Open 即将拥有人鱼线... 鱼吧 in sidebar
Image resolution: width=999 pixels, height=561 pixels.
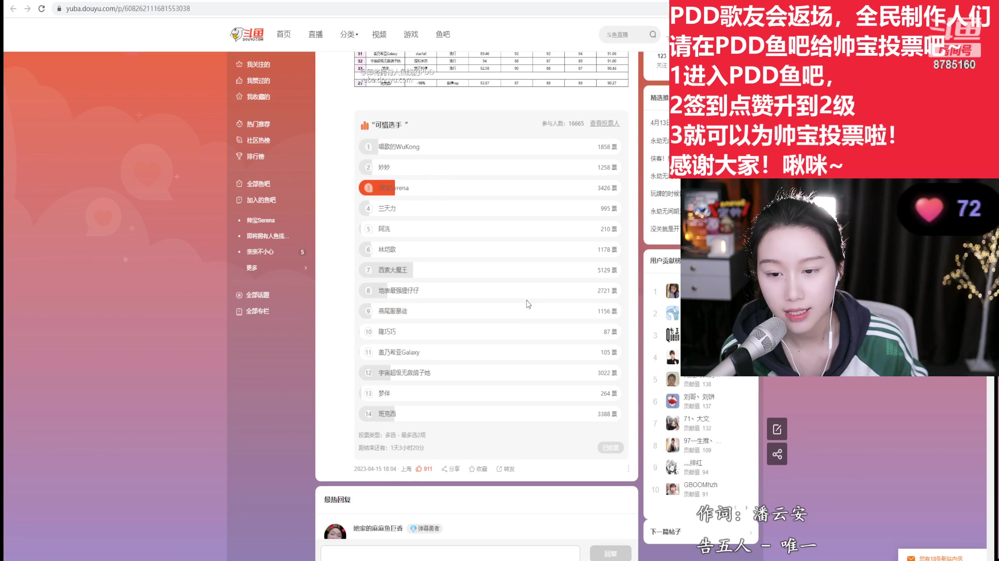(268, 236)
